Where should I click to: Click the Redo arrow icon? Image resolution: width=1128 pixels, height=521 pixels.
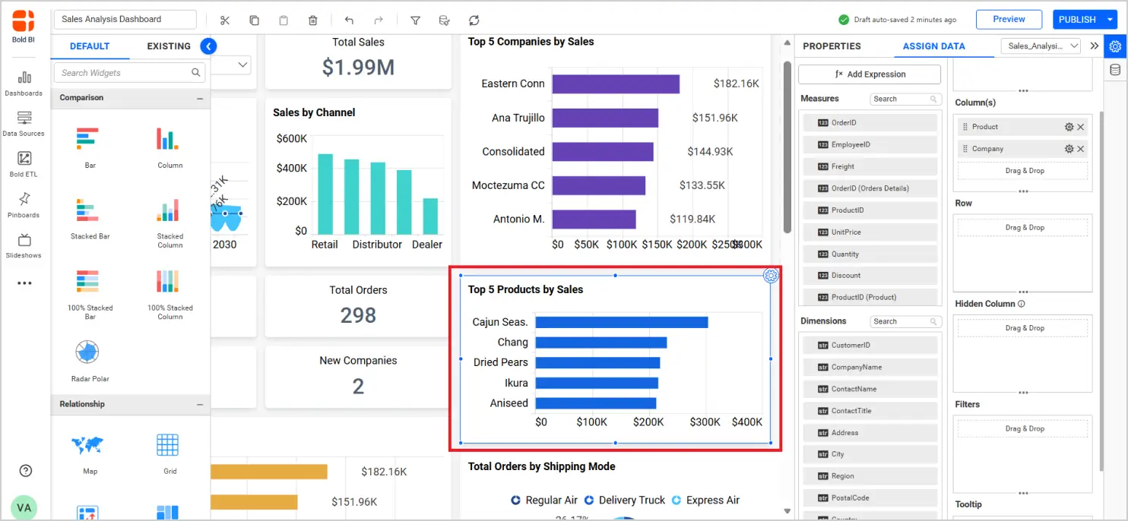[379, 21]
